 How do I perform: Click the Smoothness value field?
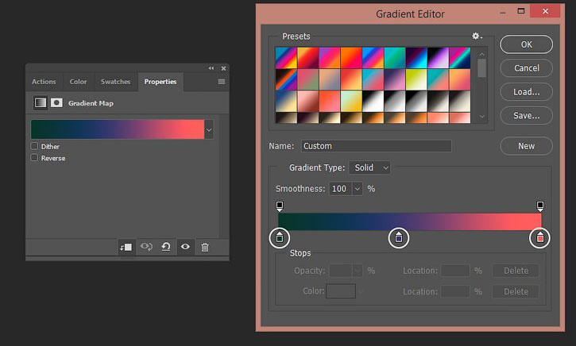(341, 189)
